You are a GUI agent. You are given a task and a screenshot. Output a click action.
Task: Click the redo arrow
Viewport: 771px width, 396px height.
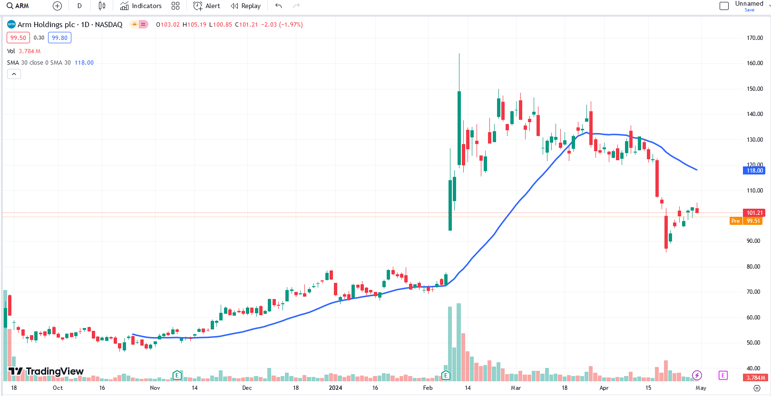296,6
